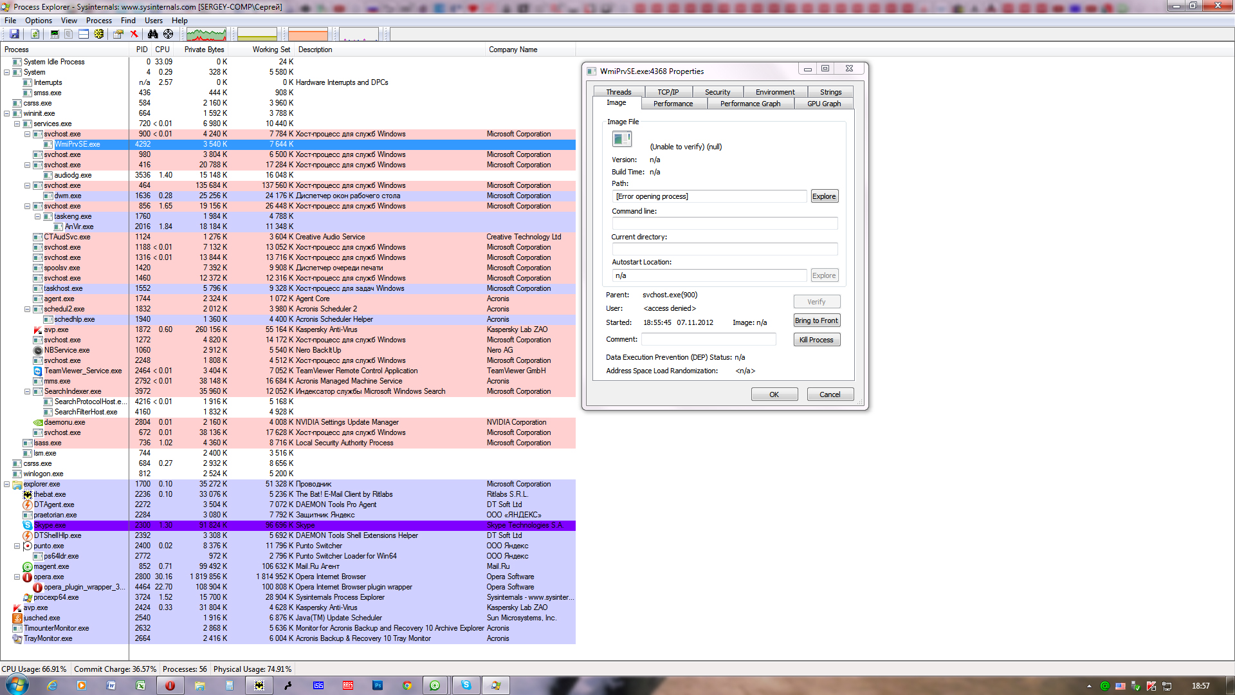Screen dimensions: 1235x695
Task: Open the Process menu
Action: pyautogui.click(x=99, y=21)
